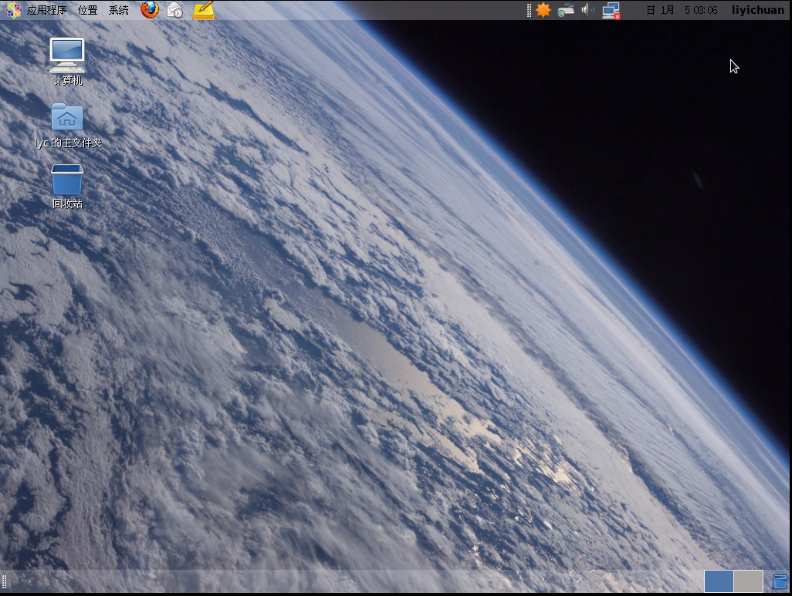Screen dimensions: 792x596
Task: Launch the Firefox web browser
Action: [150, 9]
